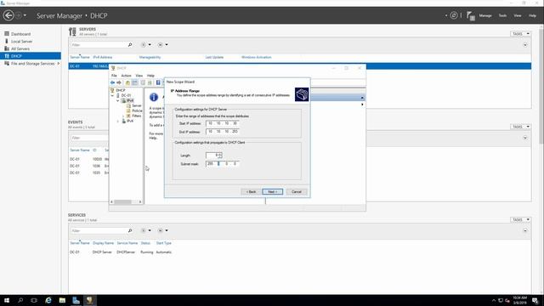Image resolution: width=544 pixels, height=306 pixels.
Task: Expand File and Storage Services in sidebar
Action: tap(59, 64)
